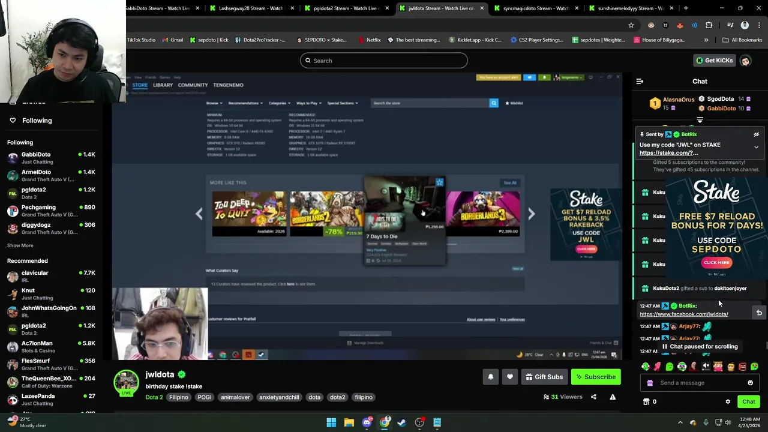768x432 pixels.
Task: Subscribe to jwldota channel
Action: 596,377
